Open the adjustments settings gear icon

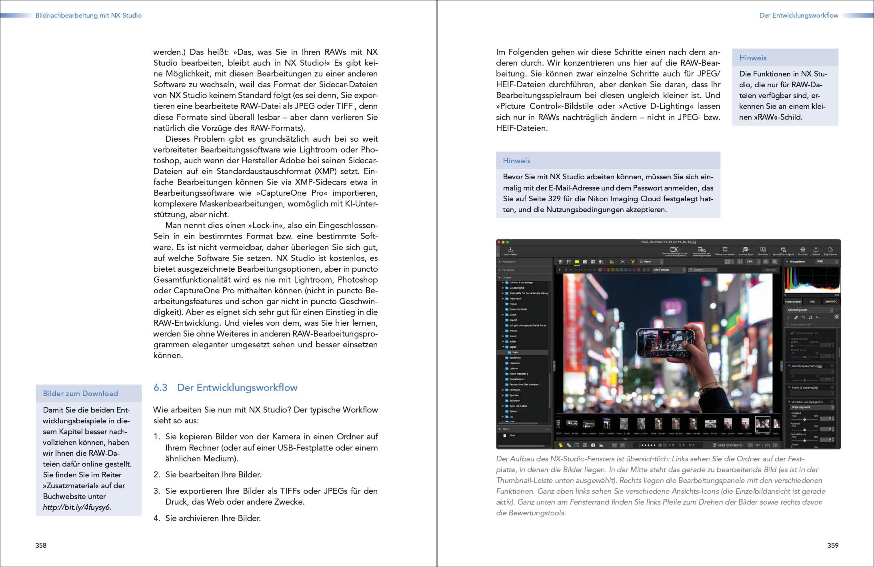837,317
